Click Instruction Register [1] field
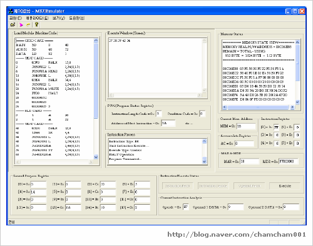The height and width of the screenshot is (246, 313). pyautogui.click(x=297, y=127)
